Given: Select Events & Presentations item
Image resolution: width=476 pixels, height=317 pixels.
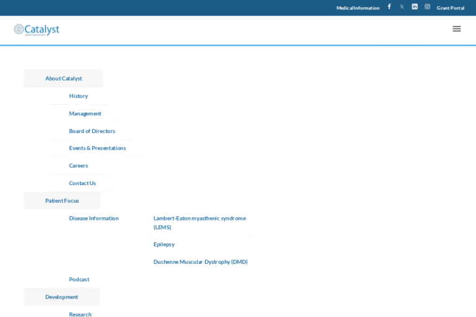Looking at the screenshot, I should pyautogui.click(x=97, y=148).
